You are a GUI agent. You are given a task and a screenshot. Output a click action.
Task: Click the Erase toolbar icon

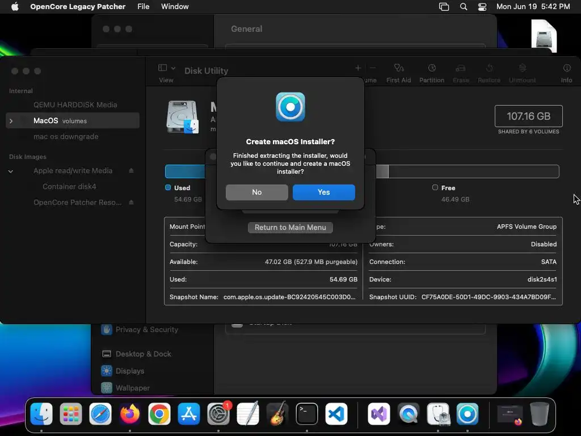pos(461,68)
